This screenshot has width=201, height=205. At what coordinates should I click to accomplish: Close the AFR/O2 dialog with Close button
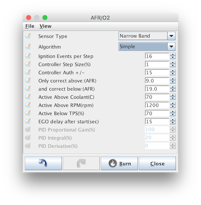(157, 163)
